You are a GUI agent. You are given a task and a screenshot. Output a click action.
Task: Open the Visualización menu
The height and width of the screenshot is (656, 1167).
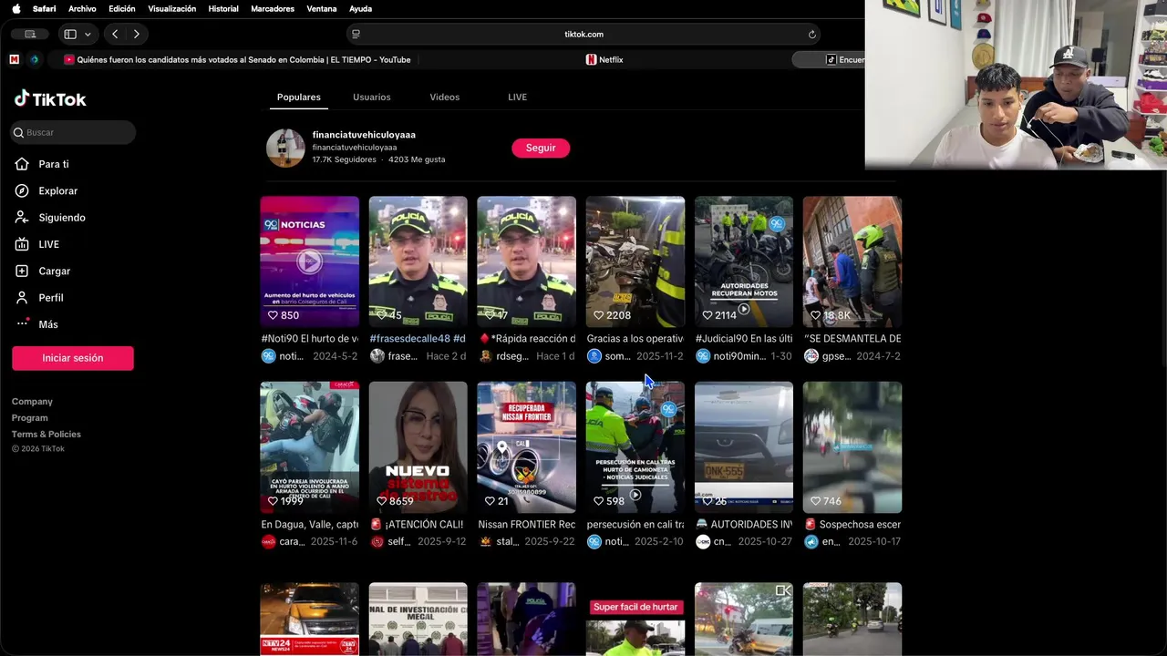coord(171,8)
